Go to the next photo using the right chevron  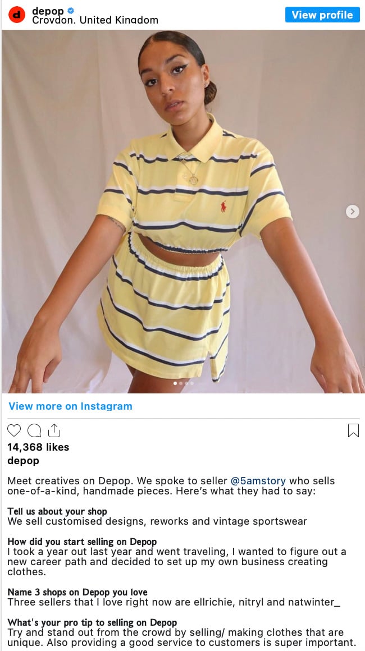[352, 212]
